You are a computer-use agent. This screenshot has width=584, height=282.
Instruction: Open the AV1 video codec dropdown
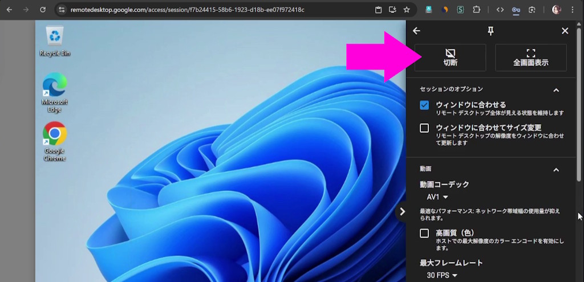click(437, 197)
